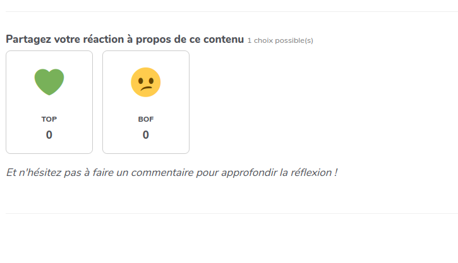Select the BOF reaction card
458x263 pixels.
click(146, 102)
